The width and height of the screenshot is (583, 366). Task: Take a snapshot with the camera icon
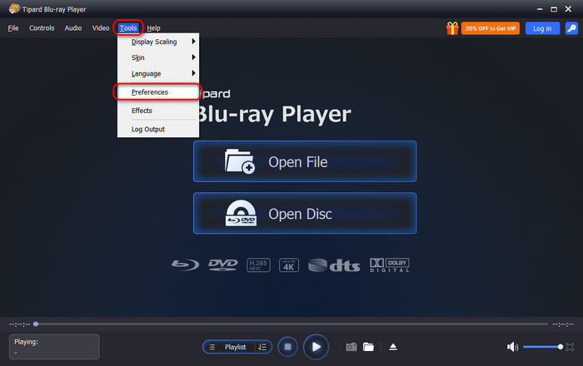point(351,347)
